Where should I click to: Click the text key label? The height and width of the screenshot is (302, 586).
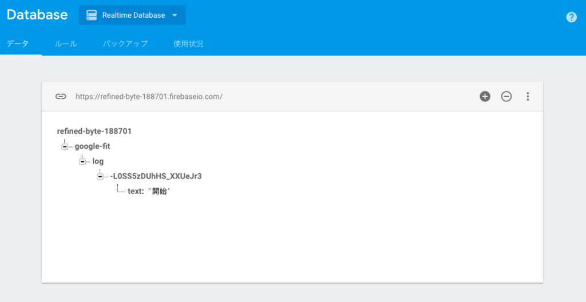[136, 191]
